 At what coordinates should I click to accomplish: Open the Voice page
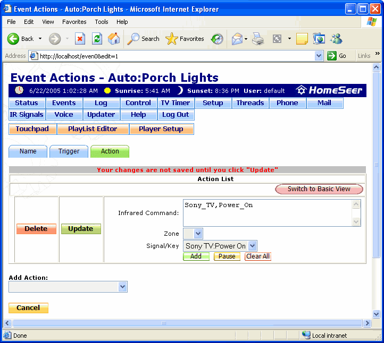pyautogui.click(x=64, y=115)
